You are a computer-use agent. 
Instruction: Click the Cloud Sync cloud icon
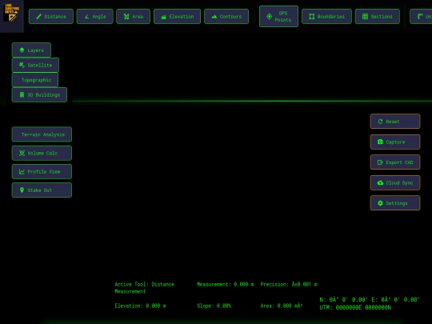click(x=380, y=182)
